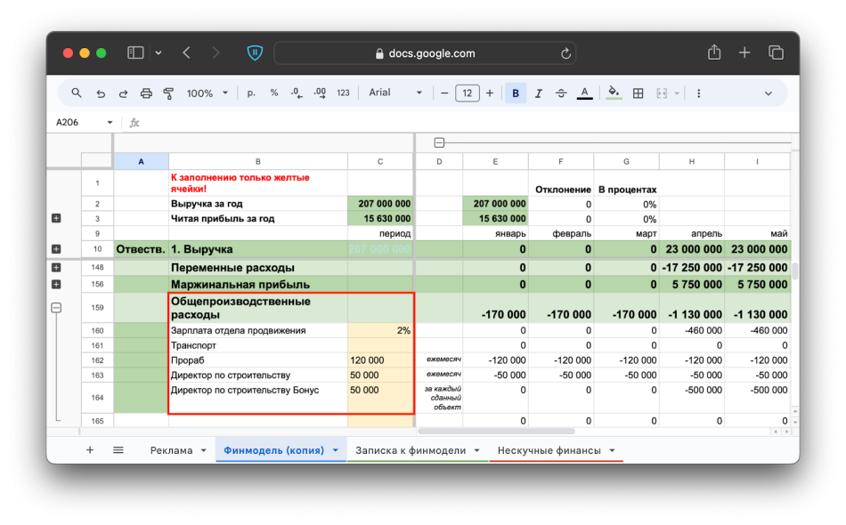Format cells as currency (р.)

tap(251, 93)
